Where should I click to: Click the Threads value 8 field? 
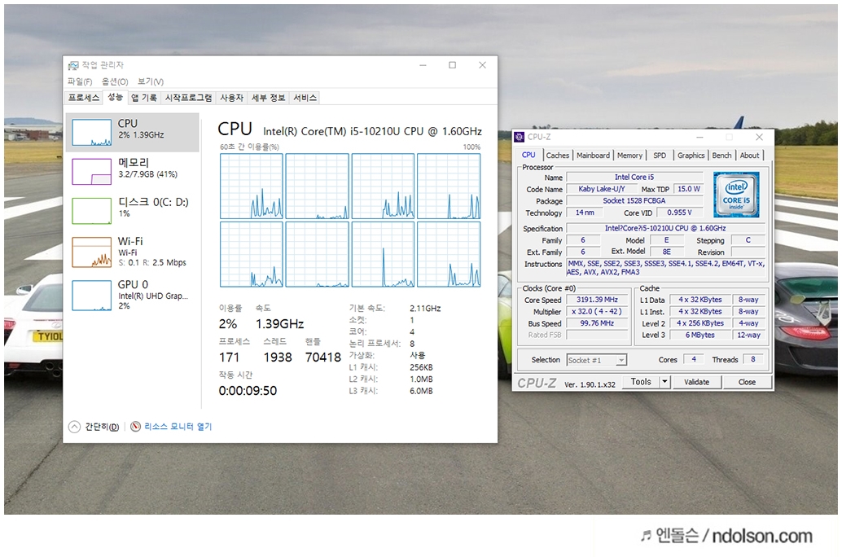click(x=753, y=359)
